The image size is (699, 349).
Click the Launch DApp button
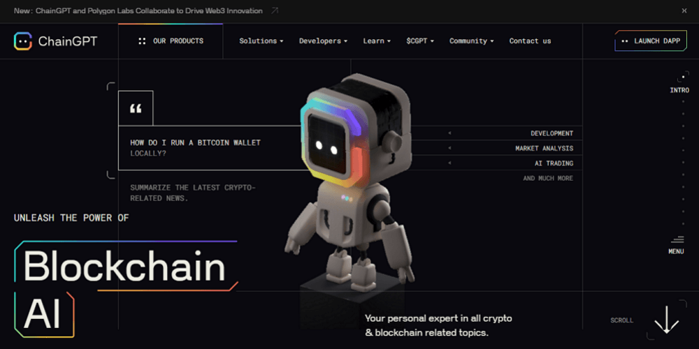(x=650, y=41)
